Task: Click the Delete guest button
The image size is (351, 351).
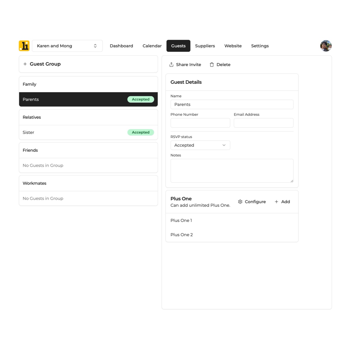Action: pos(220,65)
